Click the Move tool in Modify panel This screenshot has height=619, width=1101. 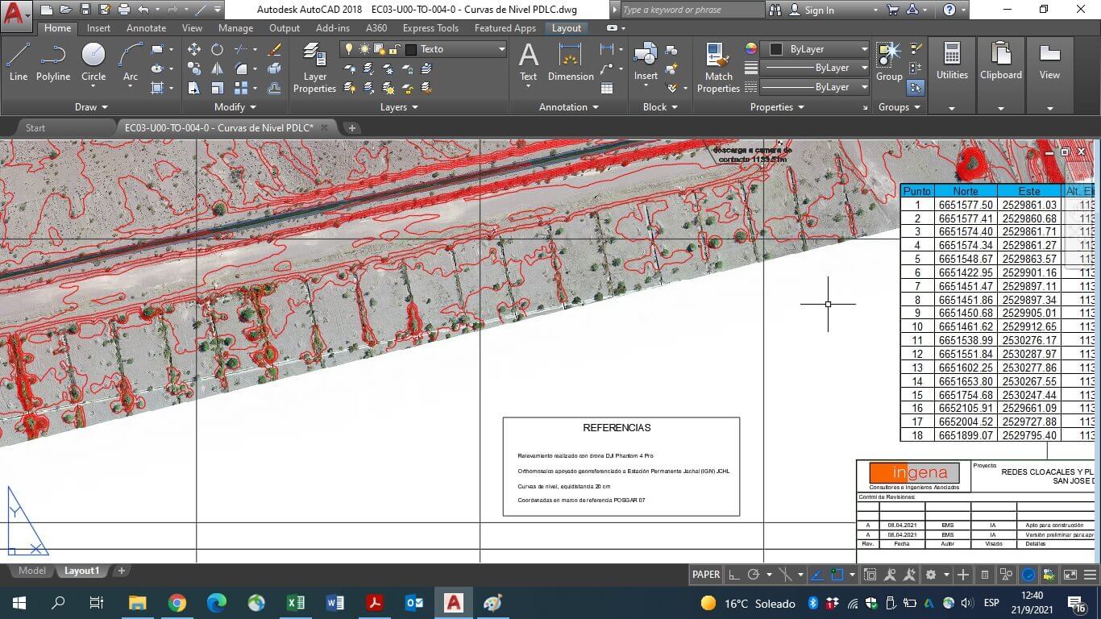coord(194,49)
